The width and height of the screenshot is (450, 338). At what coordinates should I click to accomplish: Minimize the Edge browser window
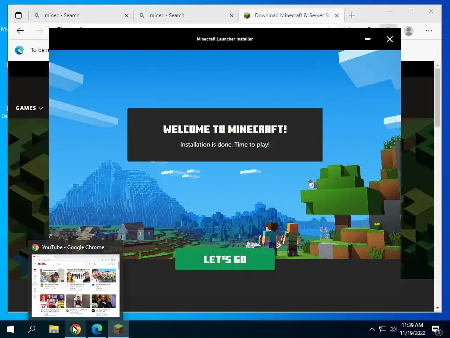[x=391, y=11]
